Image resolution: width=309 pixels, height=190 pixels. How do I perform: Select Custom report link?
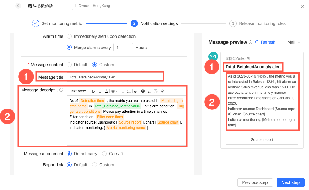(94, 165)
